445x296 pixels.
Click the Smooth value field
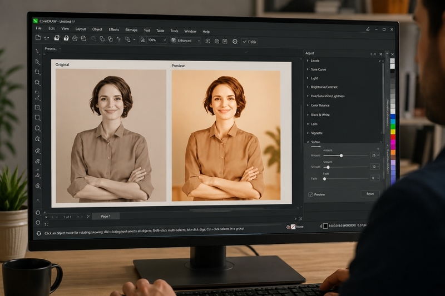[x=375, y=167]
